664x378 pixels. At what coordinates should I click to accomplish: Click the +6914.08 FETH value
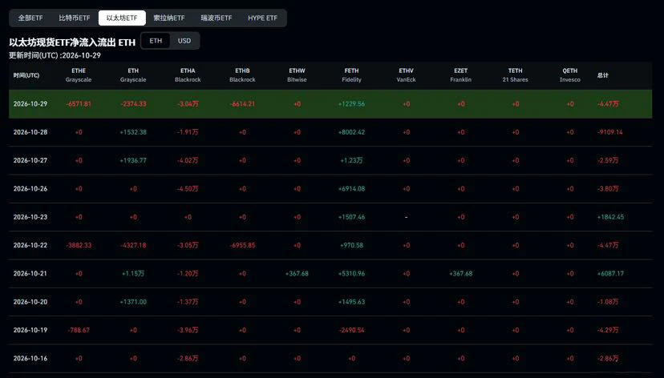pos(351,189)
